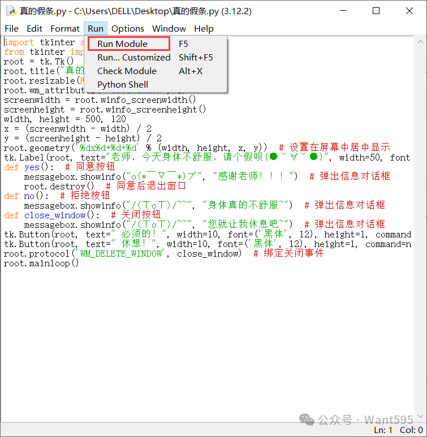Click the 'import tkinter' first code line
This screenshot has height=437, width=427.
[x=44, y=42]
